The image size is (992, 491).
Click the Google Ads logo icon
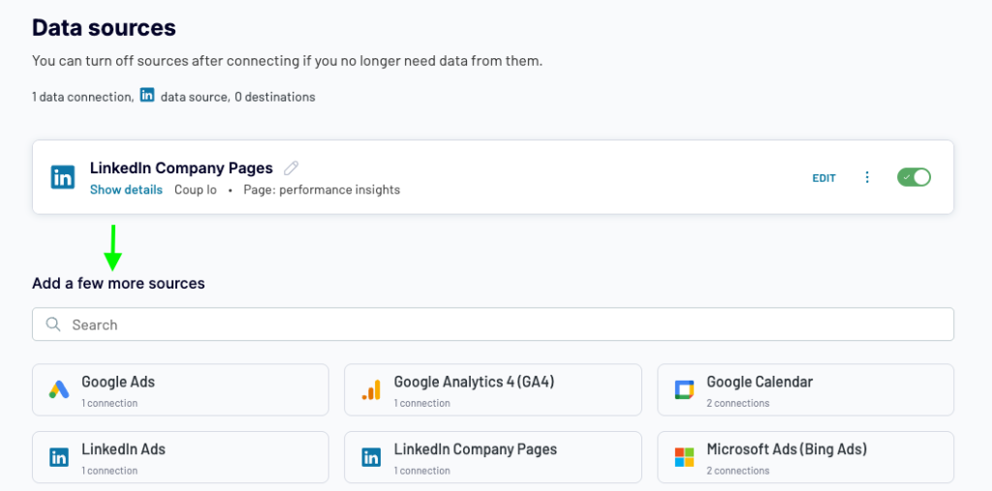click(59, 389)
